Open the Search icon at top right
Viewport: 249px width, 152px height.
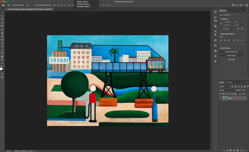(x=237, y=5)
